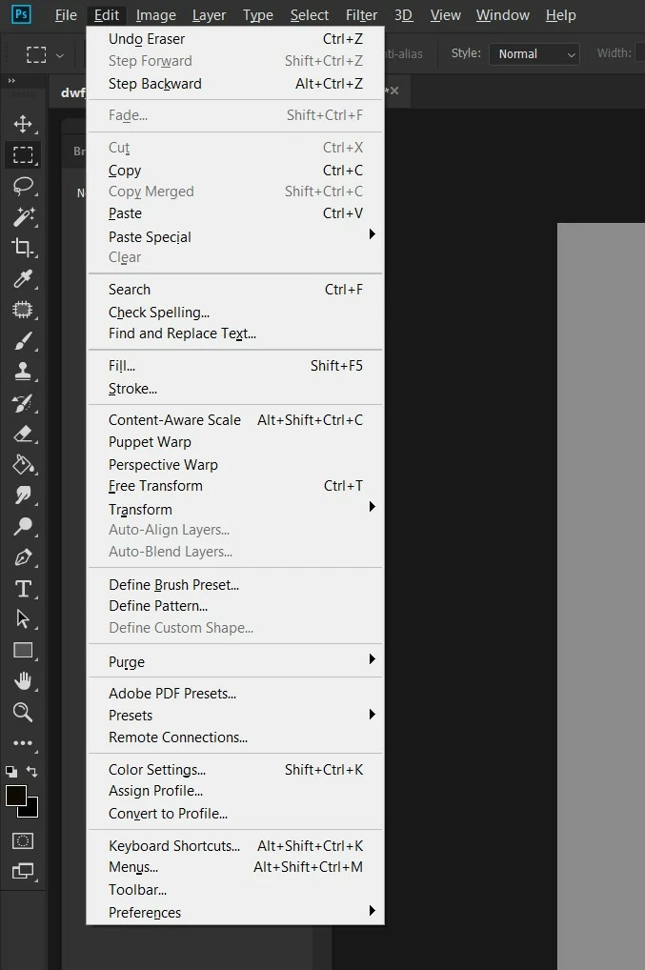Choose Check Spelling...
Screen dimensions: 645x970
pos(235,313)
